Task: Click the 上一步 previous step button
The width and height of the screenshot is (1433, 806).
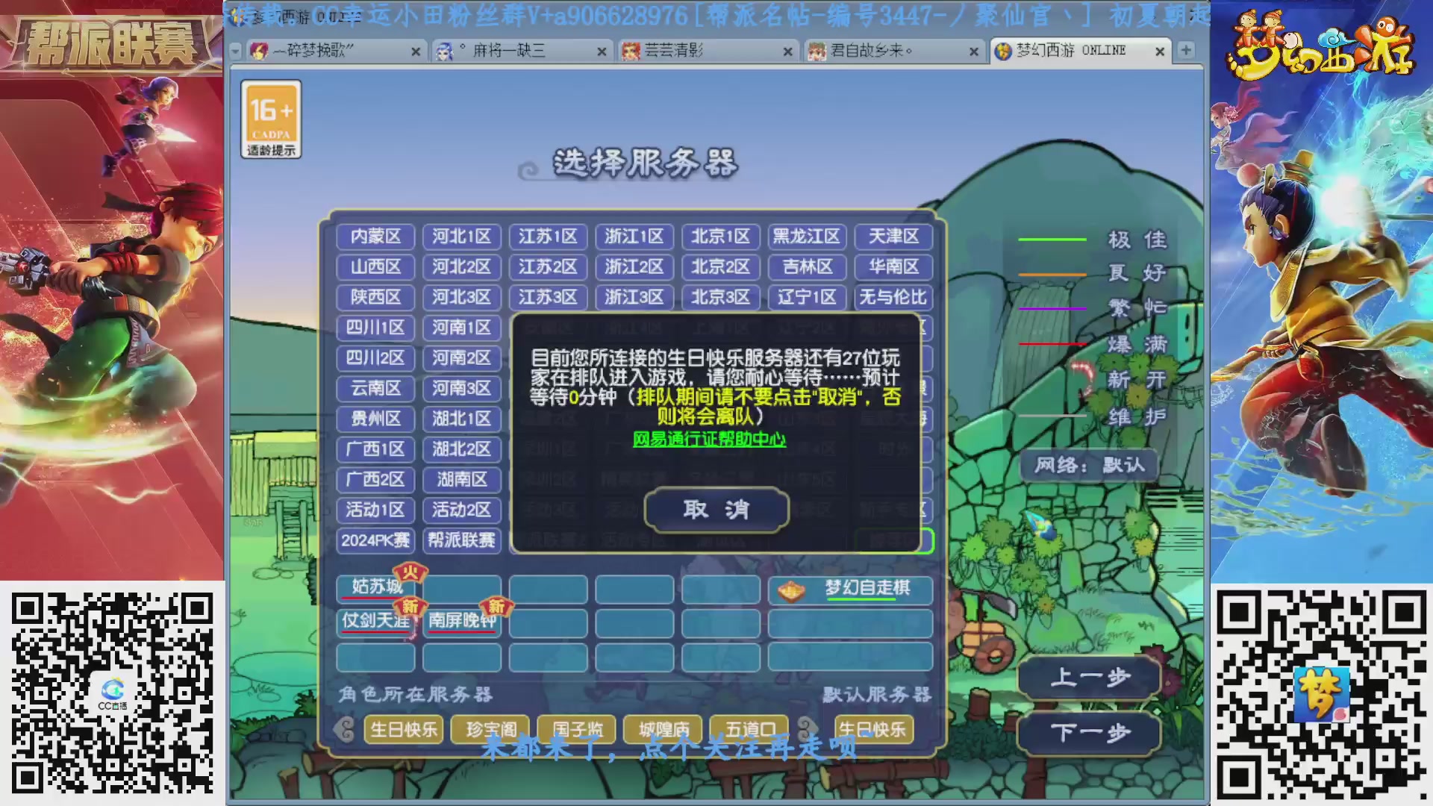Action: (x=1090, y=678)
